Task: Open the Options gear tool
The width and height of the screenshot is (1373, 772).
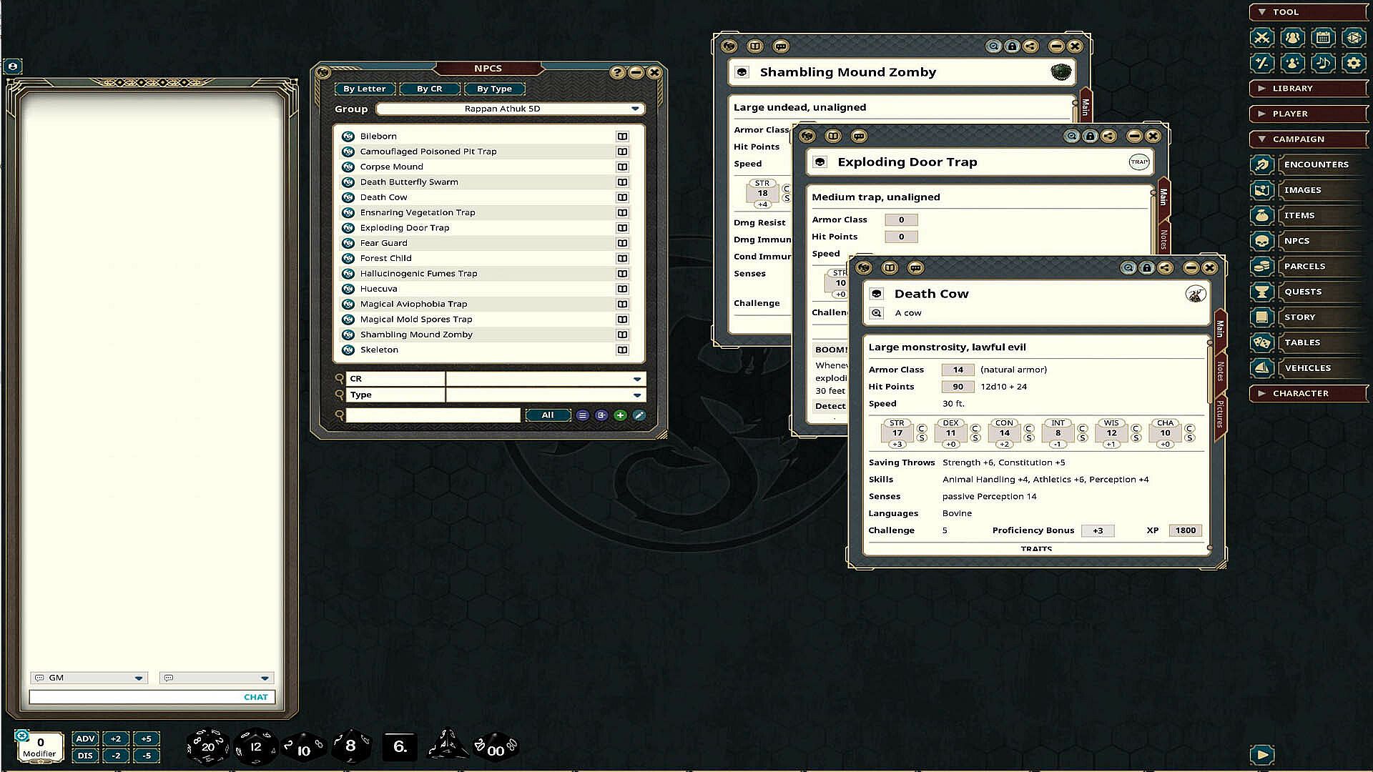Action: (1353, 63)
